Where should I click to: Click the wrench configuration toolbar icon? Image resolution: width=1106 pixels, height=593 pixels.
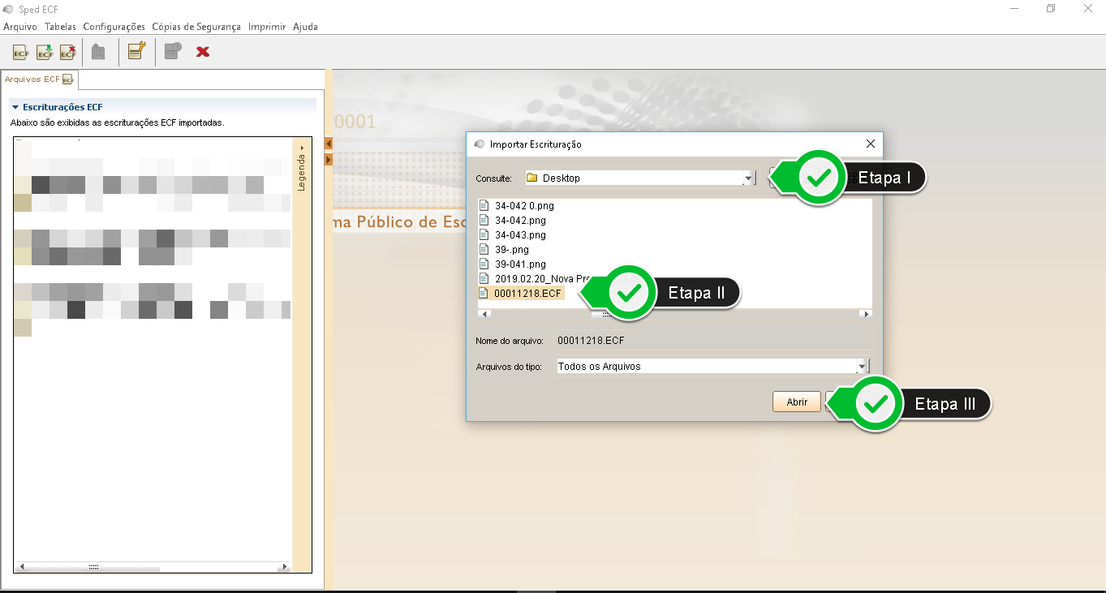coord(136,51)
